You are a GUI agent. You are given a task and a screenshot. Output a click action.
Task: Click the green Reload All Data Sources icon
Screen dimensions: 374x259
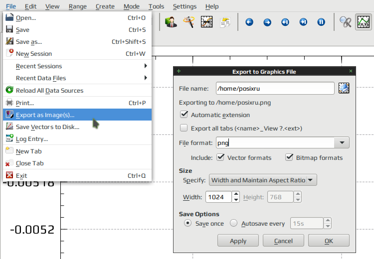click(9, 90)
